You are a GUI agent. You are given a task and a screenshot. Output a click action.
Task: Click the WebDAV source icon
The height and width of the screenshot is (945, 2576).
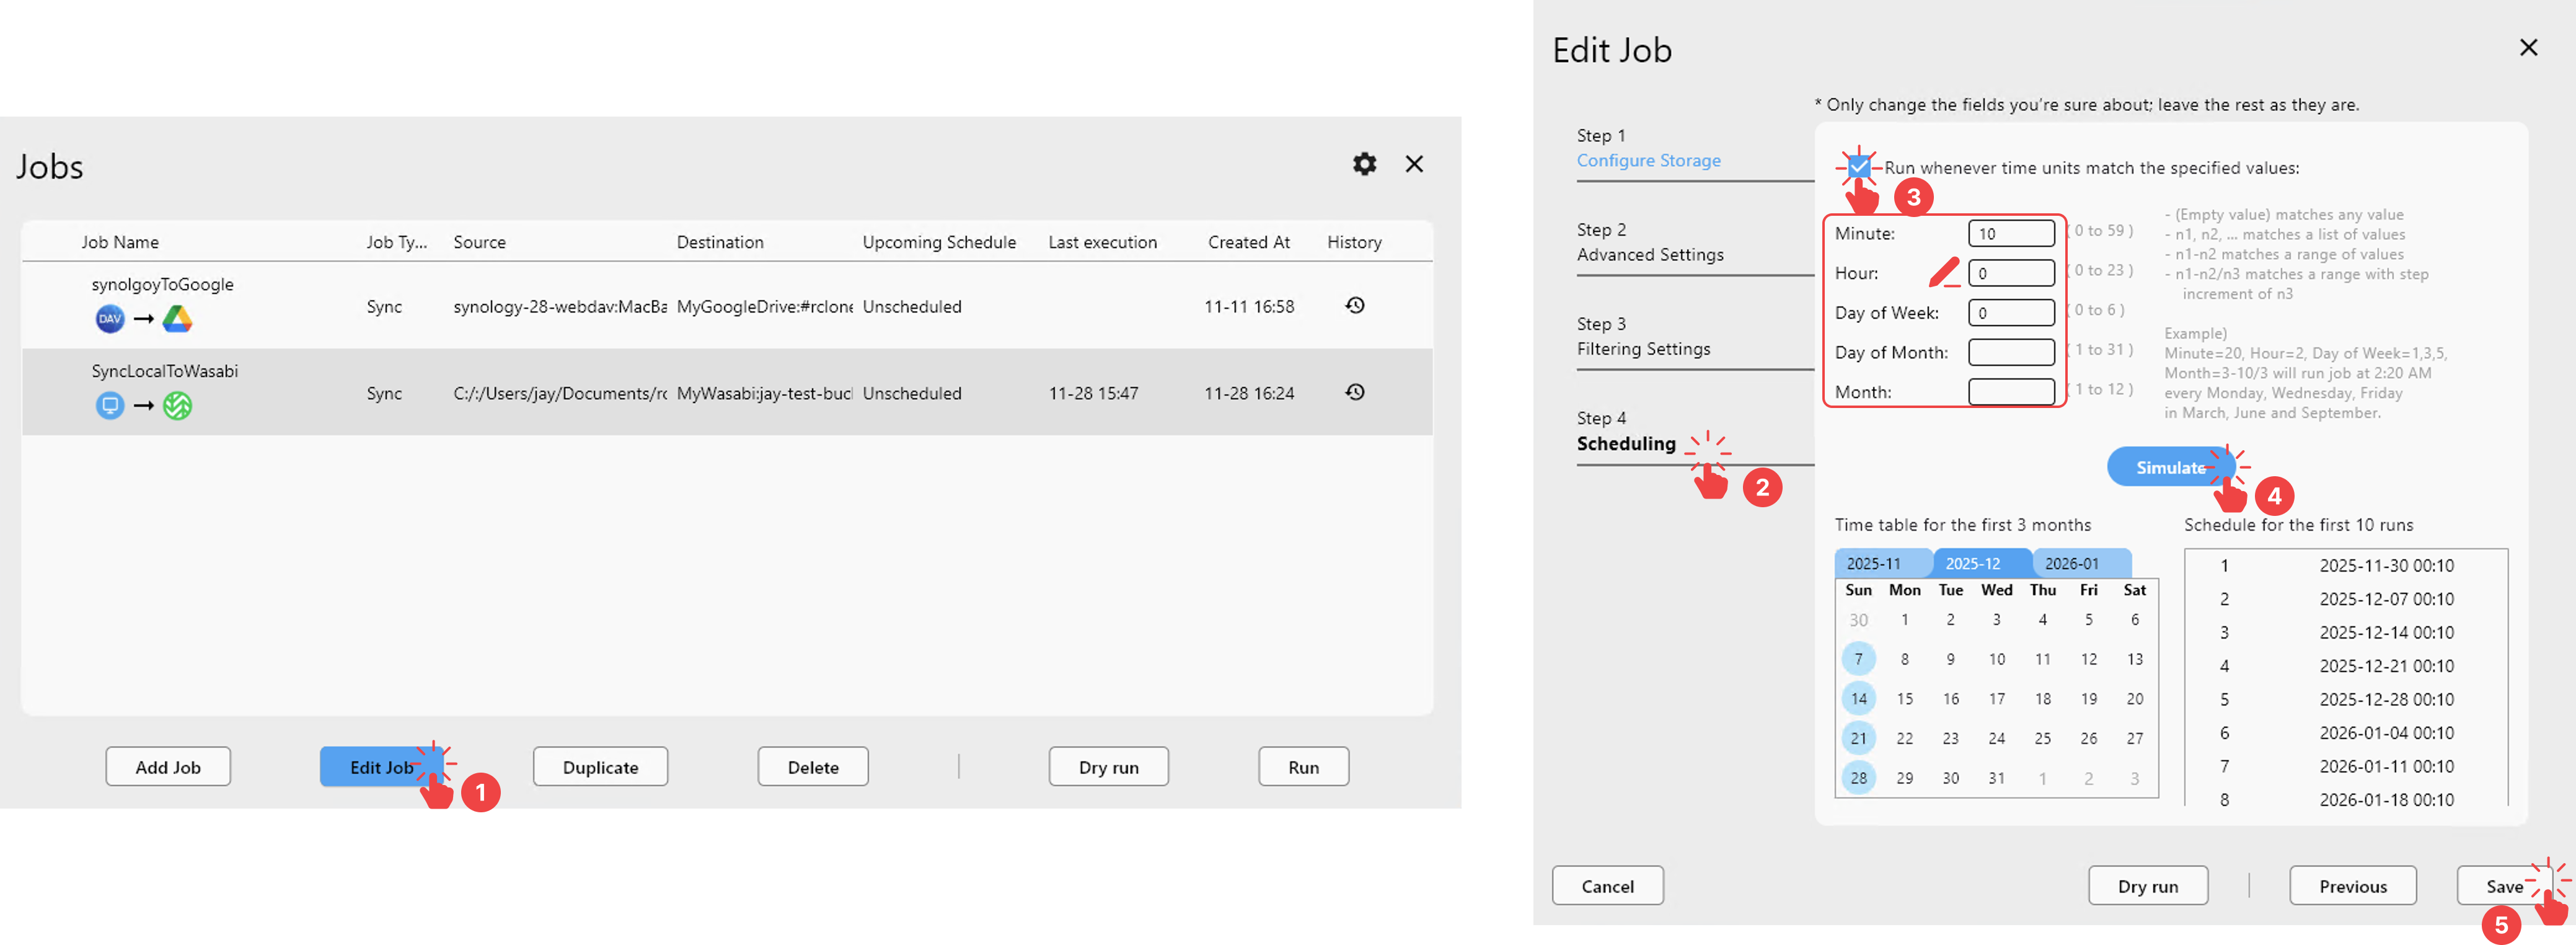tap(110, 319)
